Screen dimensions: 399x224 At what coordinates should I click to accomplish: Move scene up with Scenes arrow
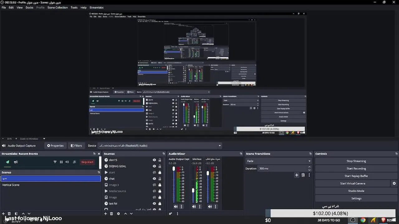click(x=23, y=214)
